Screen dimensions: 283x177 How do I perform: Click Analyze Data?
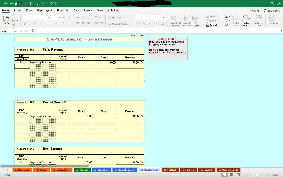pos(259,21)
